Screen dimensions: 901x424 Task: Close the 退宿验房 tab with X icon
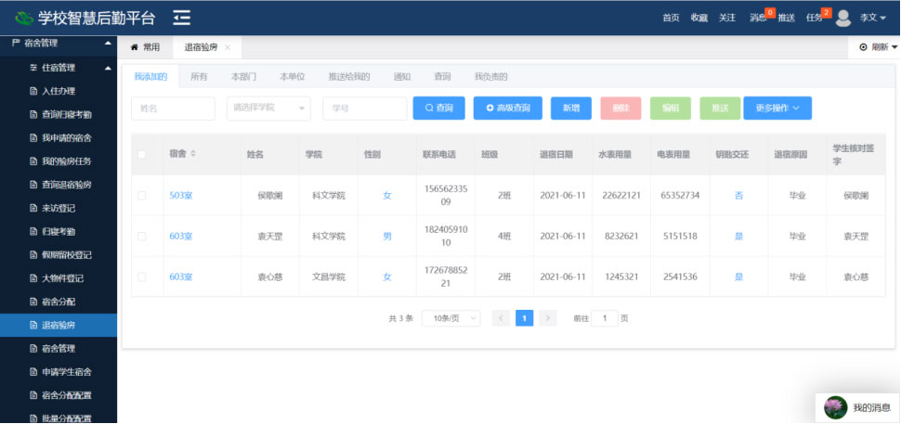pos(228,47)
